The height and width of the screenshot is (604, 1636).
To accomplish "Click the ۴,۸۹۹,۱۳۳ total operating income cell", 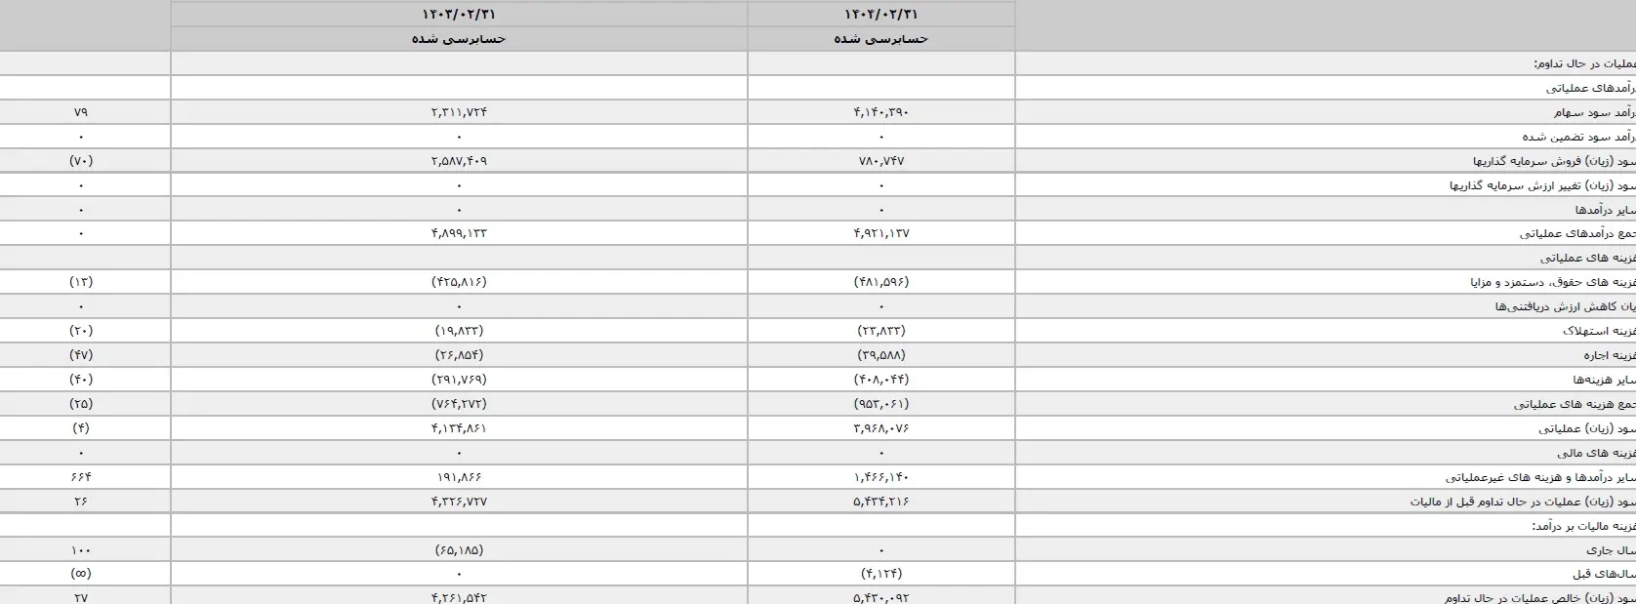I will 459,234.
